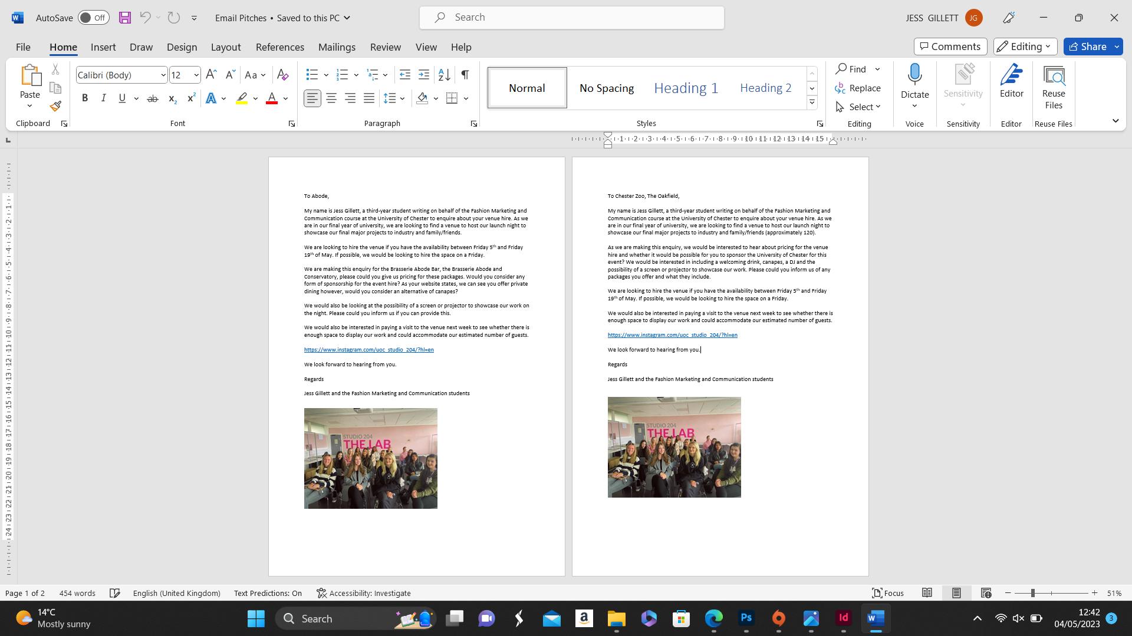Image resolution: width=1132 pixels, height=636 pixels.
Task: Toggle Italic formatting
Action: click(x=103, y=98)
